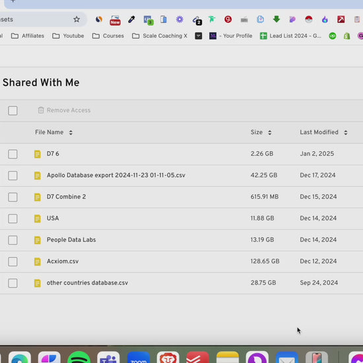This screenshot has width=363, height=363.
Task: Check the People Data Labs row
Action: pyautogui.click(x=13, y=240)
